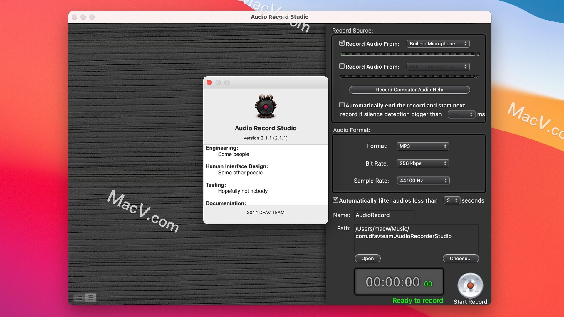The image size is (564, 317).
Task: Click the Human Interface Design heading
Action: [x=237, y=166]
